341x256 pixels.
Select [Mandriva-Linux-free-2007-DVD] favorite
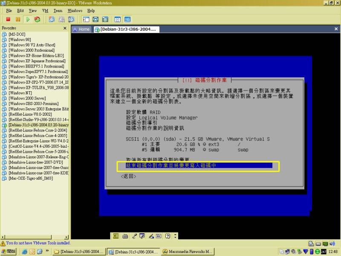tap(36, 163)
